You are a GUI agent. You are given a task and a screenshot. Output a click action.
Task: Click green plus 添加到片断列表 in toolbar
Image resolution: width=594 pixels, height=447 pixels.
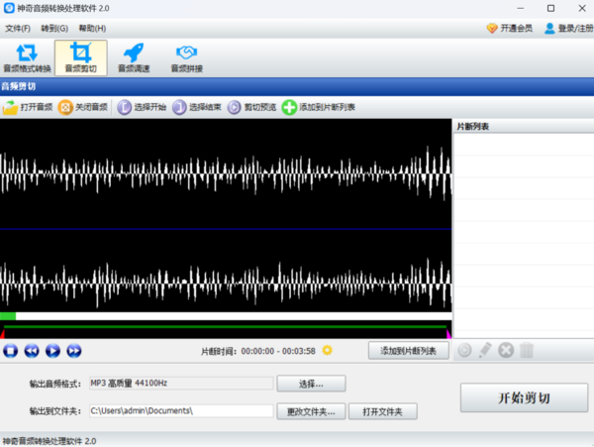(319, 107)
